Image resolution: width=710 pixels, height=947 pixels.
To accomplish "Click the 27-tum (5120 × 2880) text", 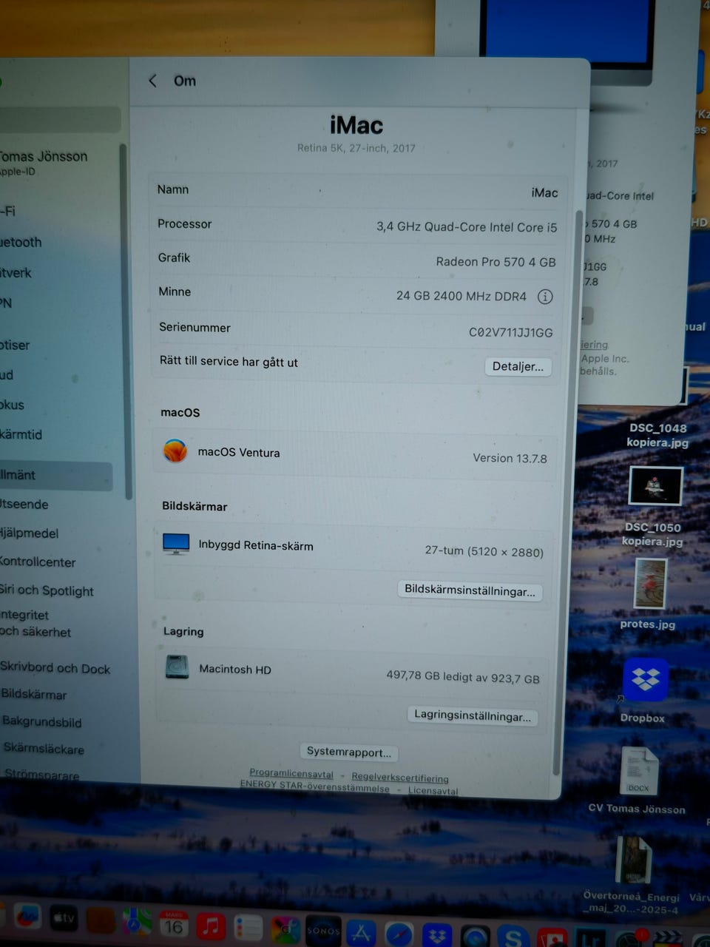I will pyautogui.click(x=484, y=551).
